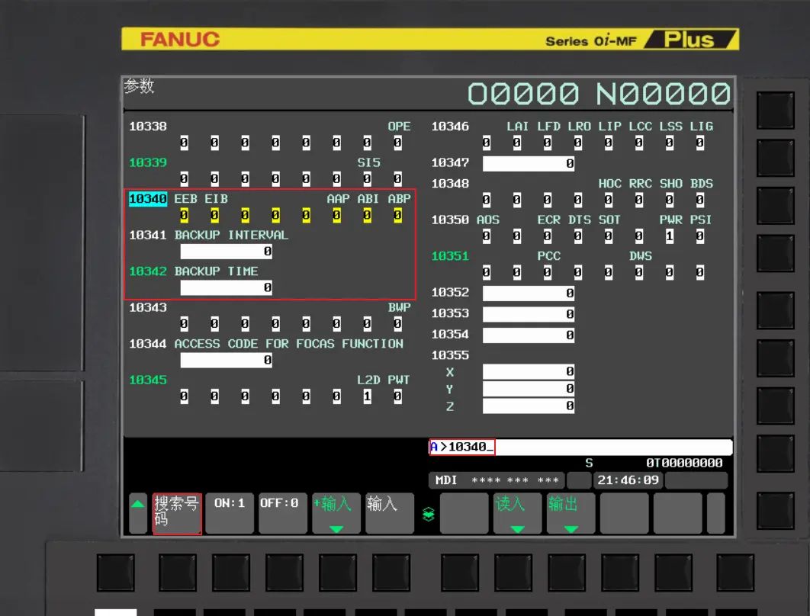The image size is (810, 616).
Task: Select the BACKUP TIME value field
Action: [227, 287]
